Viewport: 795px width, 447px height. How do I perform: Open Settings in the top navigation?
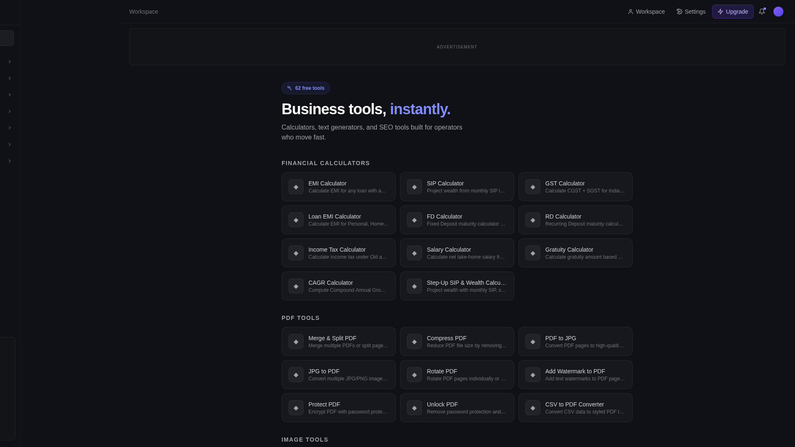[x=691, y=12]
